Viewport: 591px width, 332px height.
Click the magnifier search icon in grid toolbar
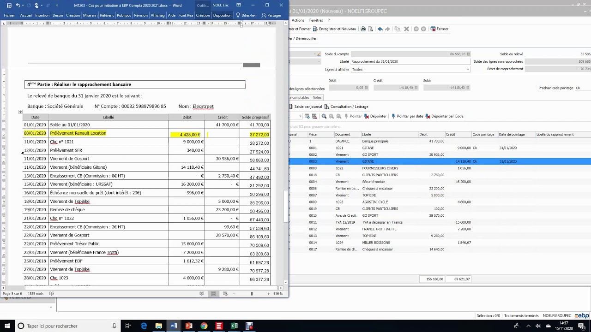coord(324,116)
